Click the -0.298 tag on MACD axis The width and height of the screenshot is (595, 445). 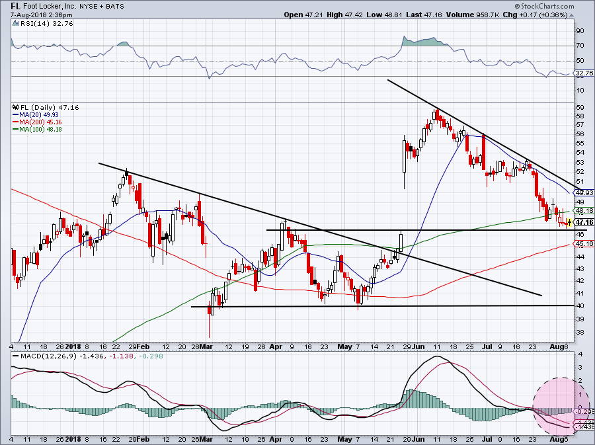584,412
